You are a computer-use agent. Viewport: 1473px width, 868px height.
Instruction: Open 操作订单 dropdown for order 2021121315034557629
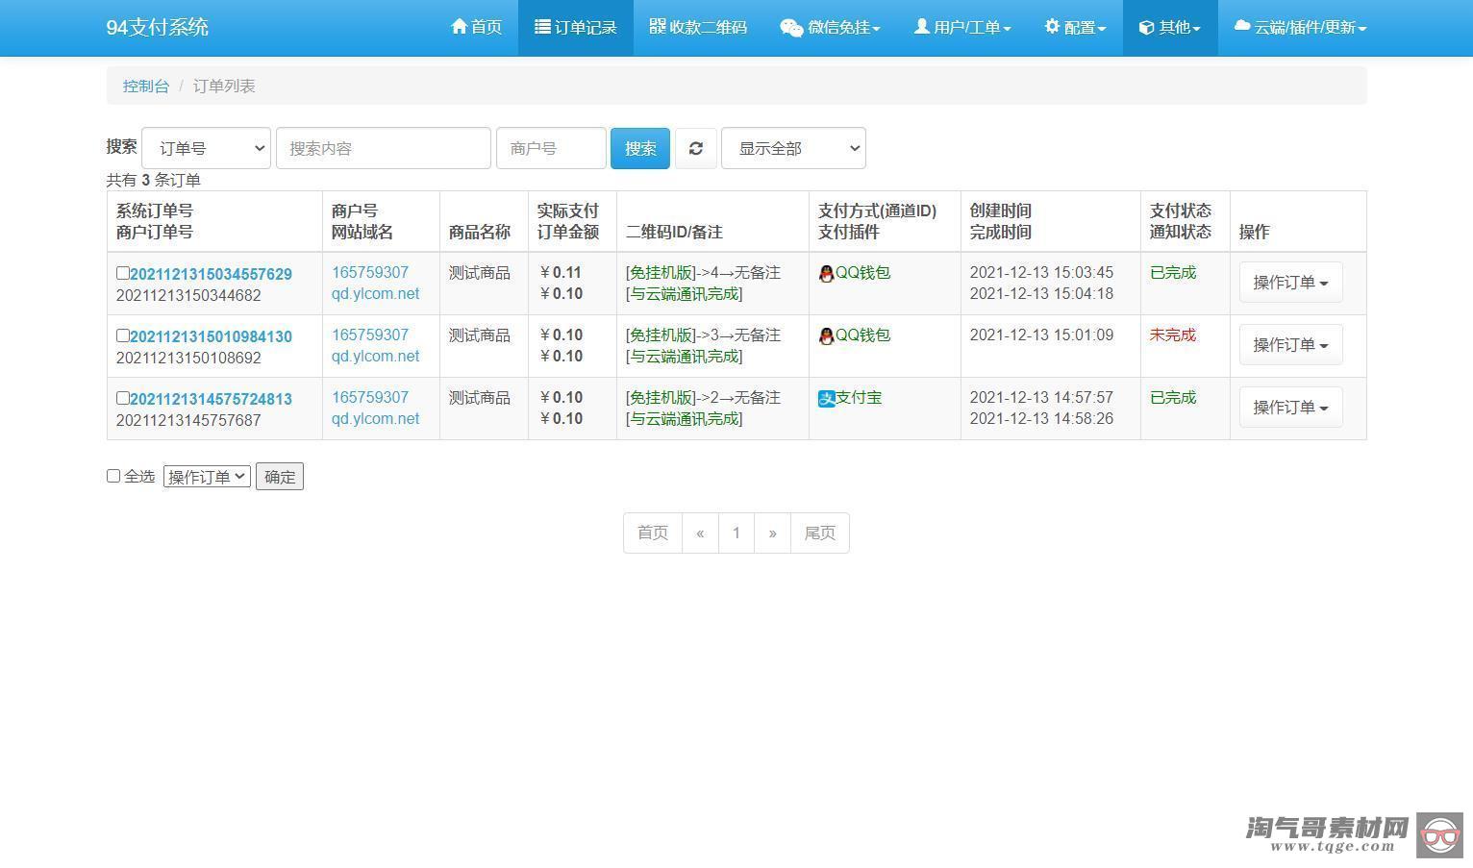pyautogui.click(x=1290, y=283)
